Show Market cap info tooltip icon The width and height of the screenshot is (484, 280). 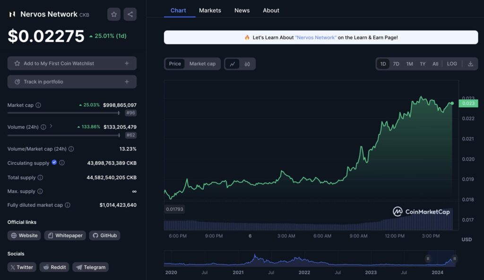coord(38,105)
